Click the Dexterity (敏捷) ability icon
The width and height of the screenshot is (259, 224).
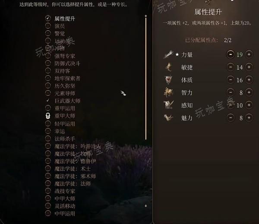[169, 67]
